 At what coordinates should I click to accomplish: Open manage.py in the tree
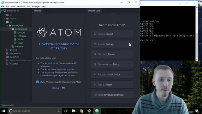click(x=19, y=47)
